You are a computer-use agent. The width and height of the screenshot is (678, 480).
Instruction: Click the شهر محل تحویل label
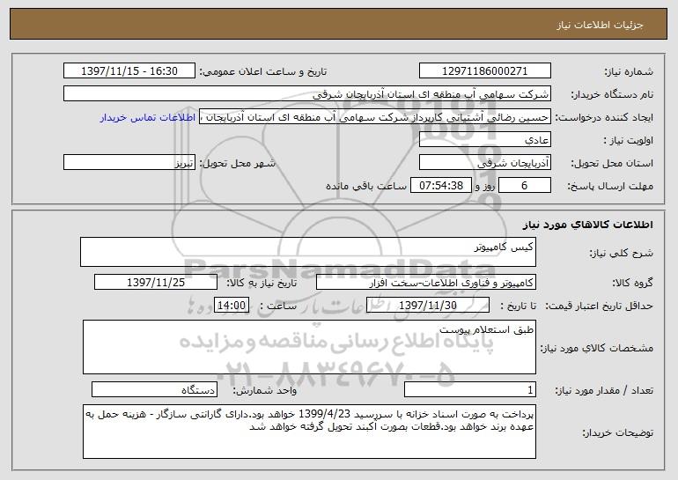tap(237, 164)
